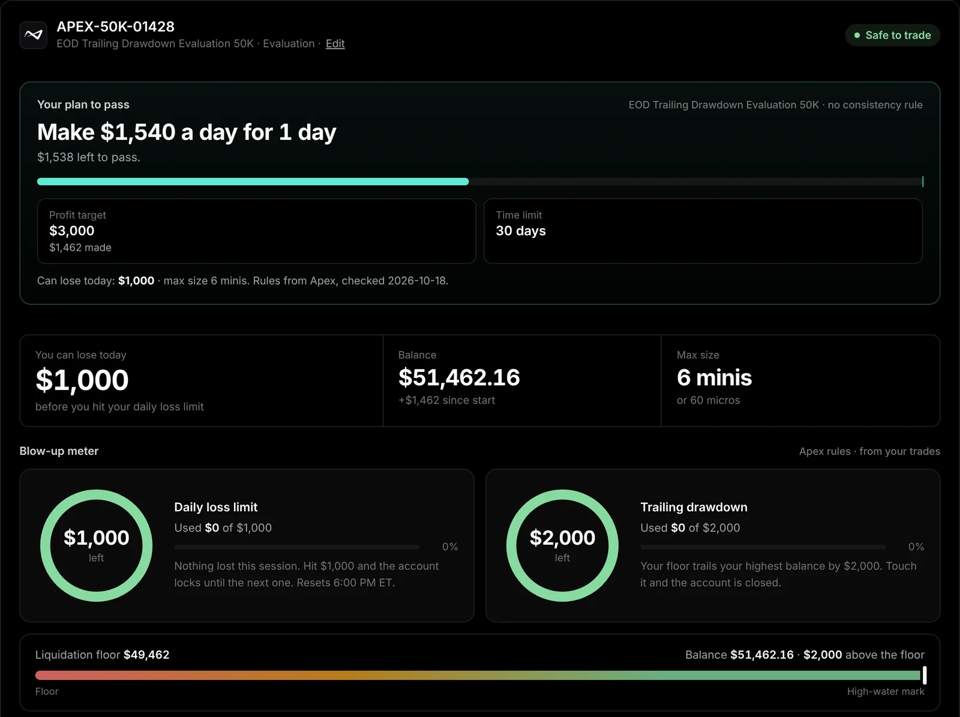Click the Safe to trade status badge
Image resolution: width=960 pixels, height=717 pixels.
892,35
